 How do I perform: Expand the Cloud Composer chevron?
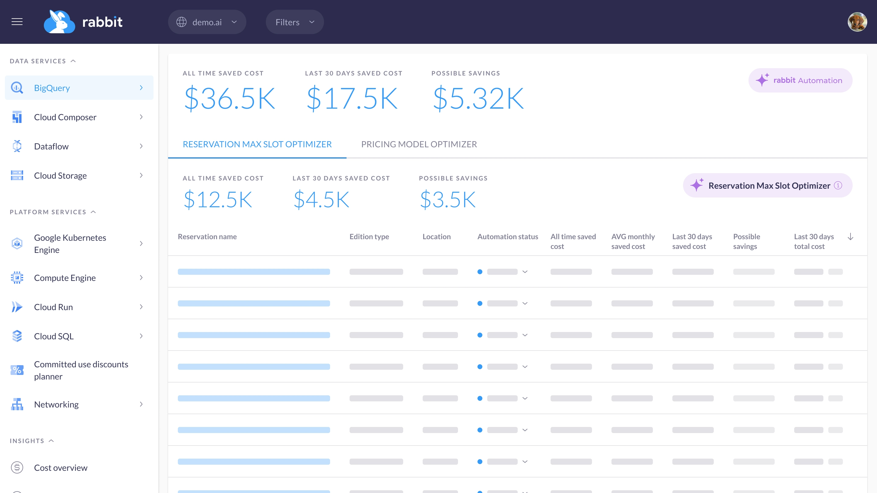point(141,117)
